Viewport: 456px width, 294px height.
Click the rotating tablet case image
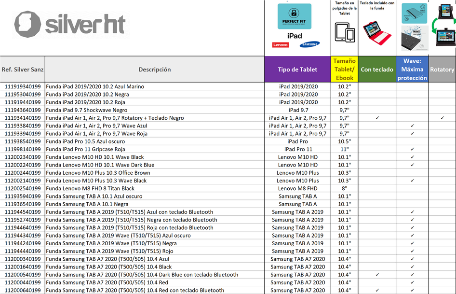pos(443,25)
